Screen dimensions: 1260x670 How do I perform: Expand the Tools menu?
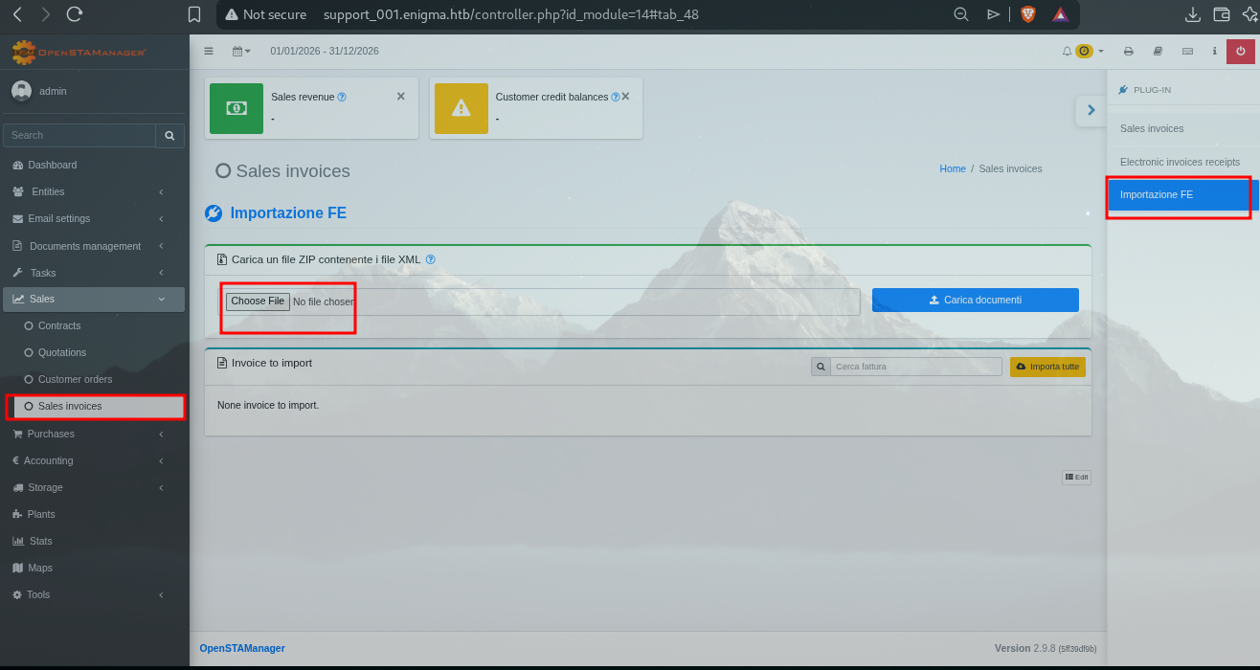pos(94,594)
